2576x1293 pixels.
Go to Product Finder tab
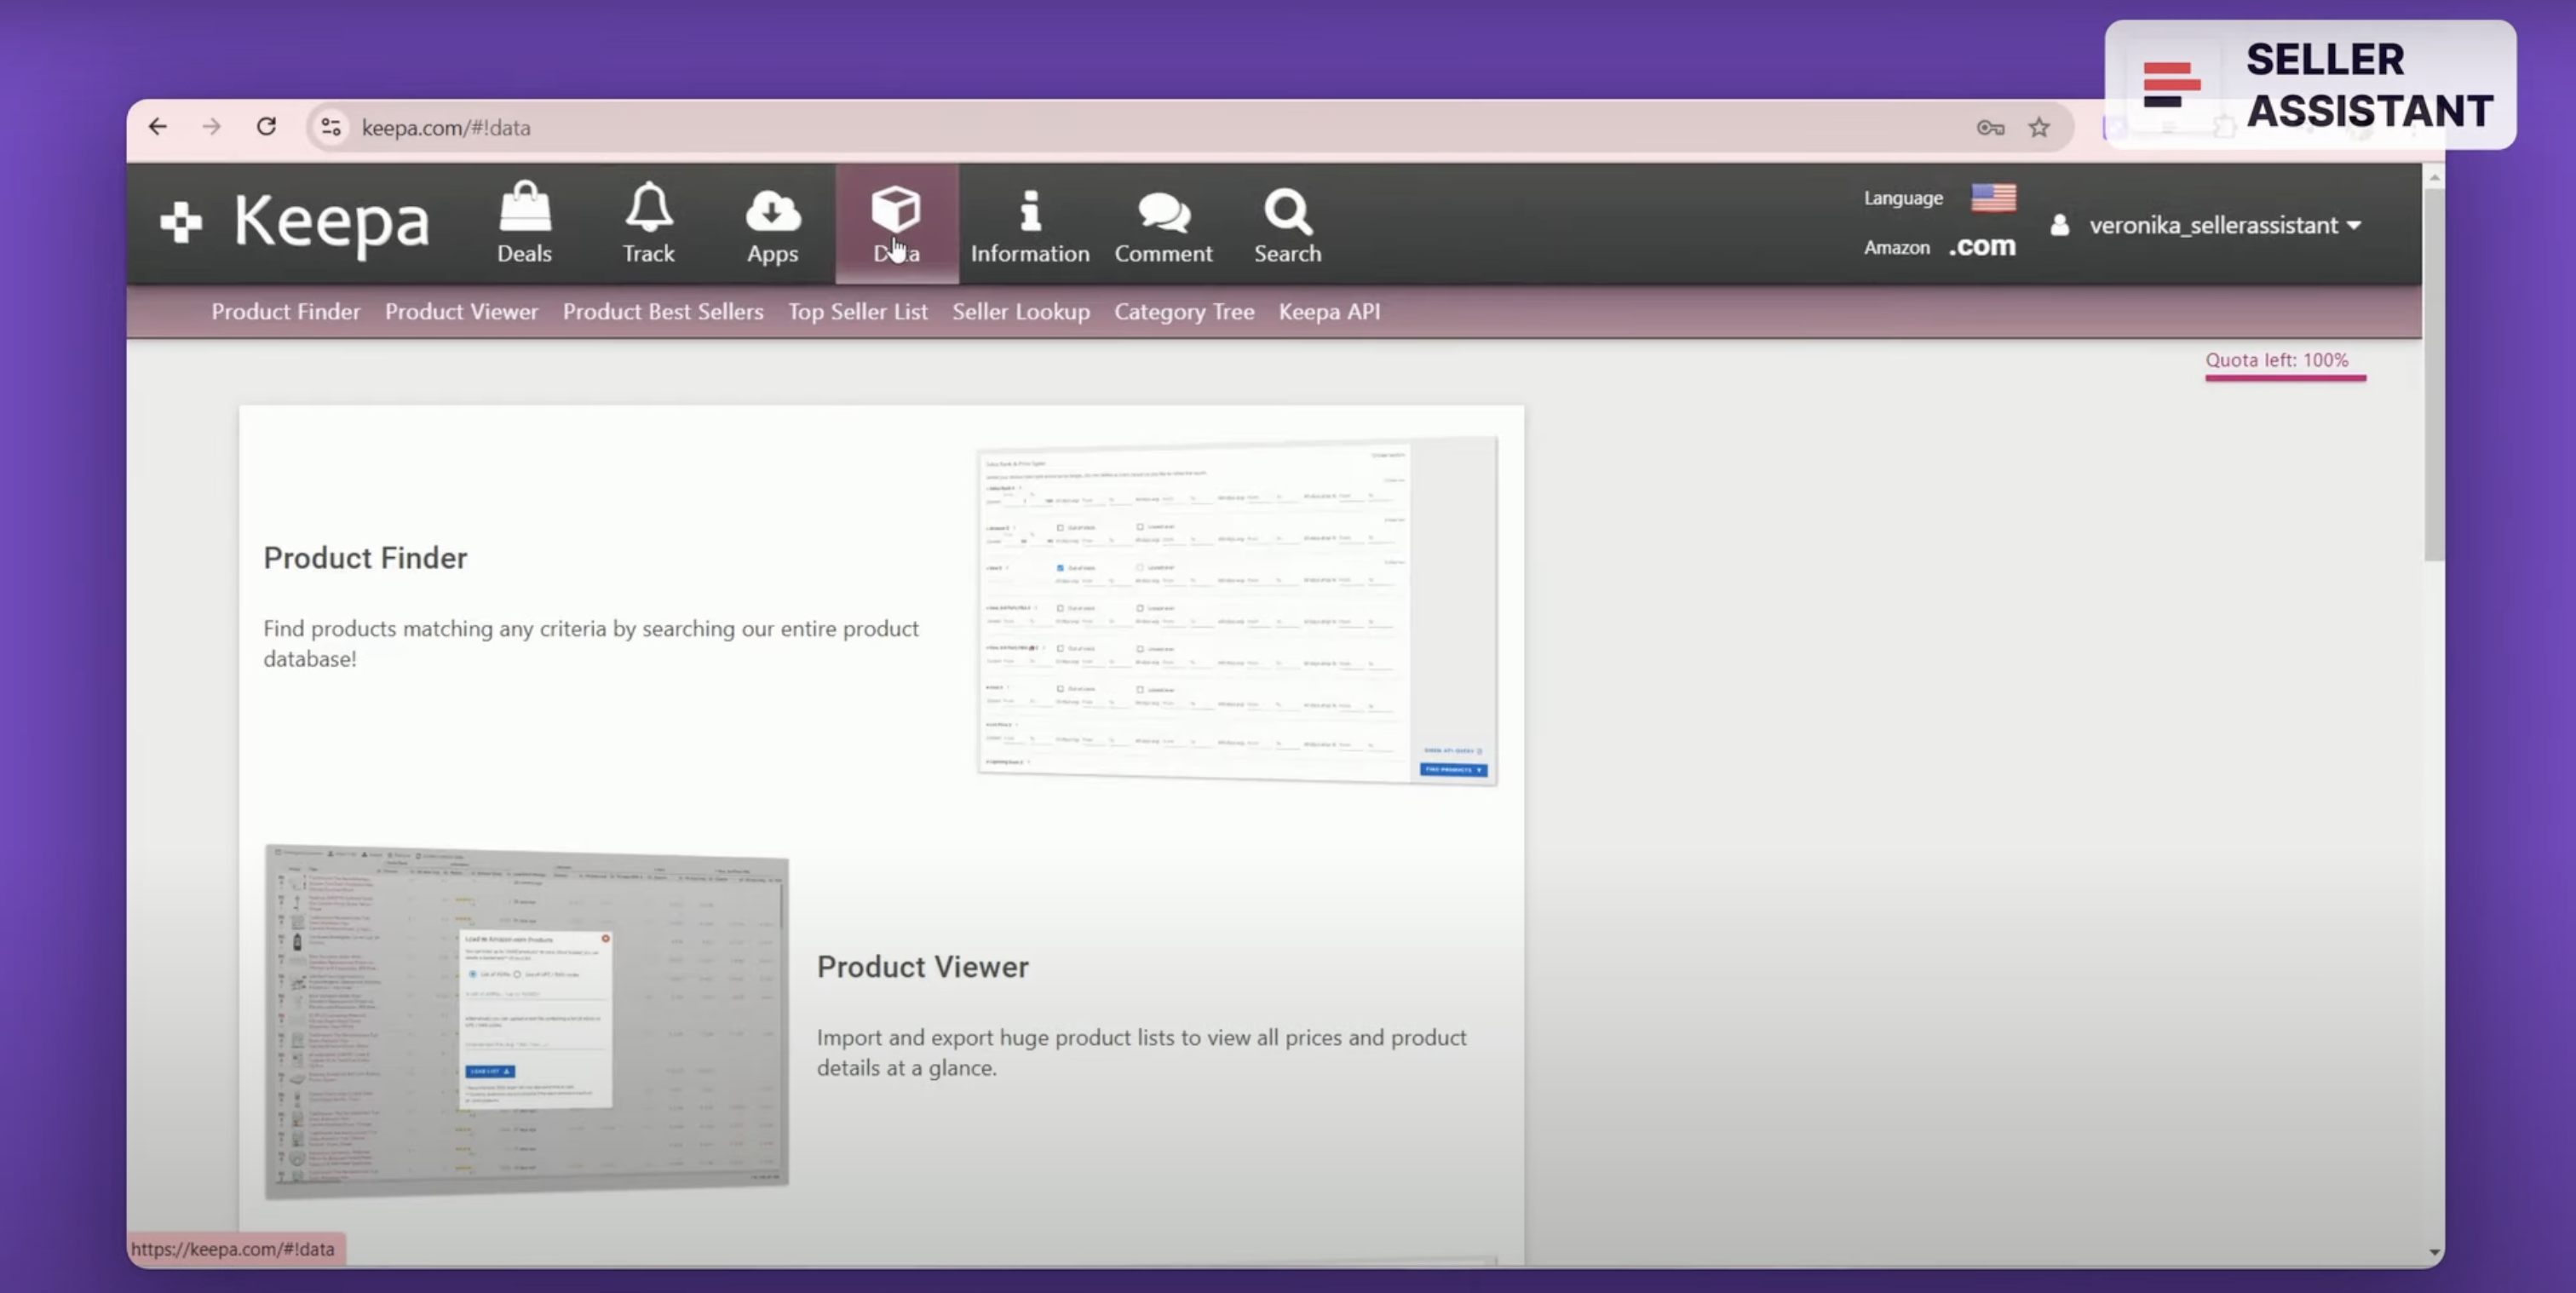(x=286, y=311)
